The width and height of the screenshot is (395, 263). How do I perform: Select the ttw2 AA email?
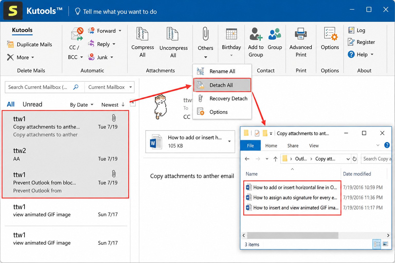[x=65, y=154]
